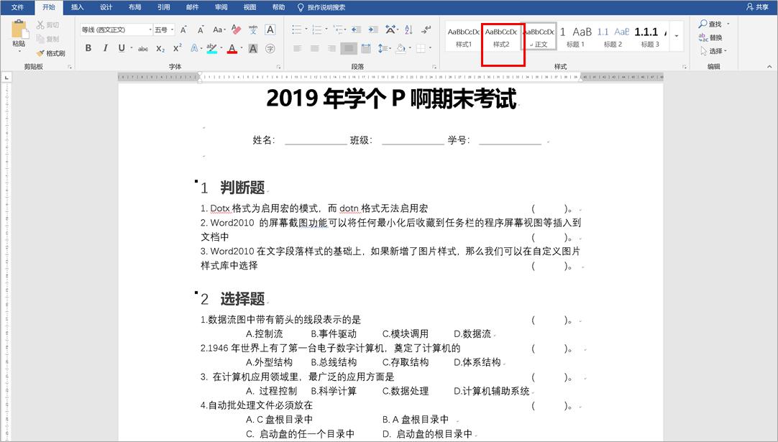Click the Clear All Formatting icon
The image size is (778, 442).
tap(234, 29)
